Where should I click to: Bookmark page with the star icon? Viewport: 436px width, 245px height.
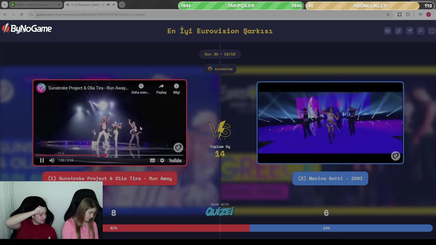(x=388, y=14)
